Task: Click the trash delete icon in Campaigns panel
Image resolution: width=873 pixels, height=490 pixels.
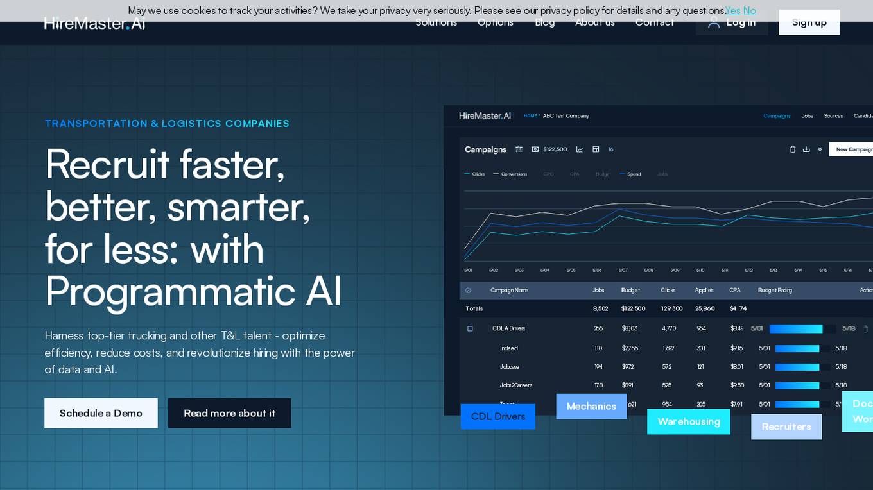Action: coord(792,149)
